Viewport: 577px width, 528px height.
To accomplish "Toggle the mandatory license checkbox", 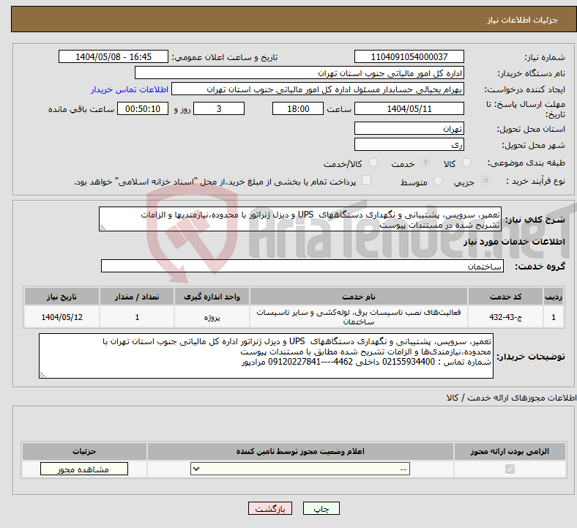I will click(x=510, y=469).
